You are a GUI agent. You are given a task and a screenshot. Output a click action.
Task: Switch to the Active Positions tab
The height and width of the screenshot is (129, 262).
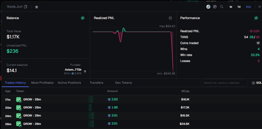coord(69,83)
